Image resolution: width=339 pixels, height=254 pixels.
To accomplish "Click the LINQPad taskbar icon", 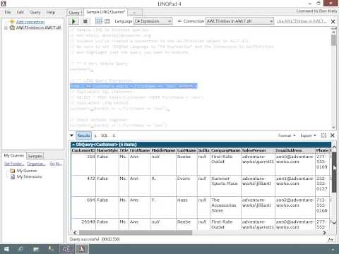I will (82, 249).
